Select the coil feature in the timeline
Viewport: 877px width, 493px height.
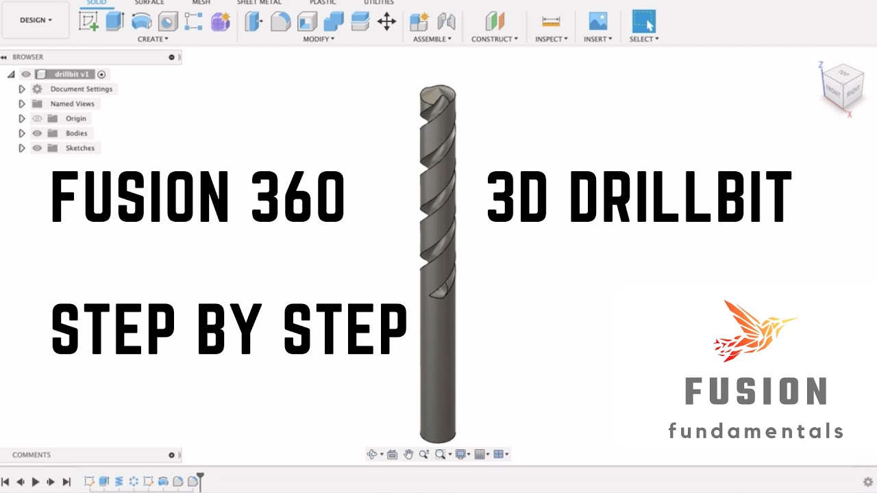click(x=119, y=481)
